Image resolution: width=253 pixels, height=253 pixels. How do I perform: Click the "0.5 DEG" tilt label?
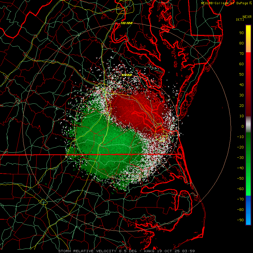click(128, 251)
